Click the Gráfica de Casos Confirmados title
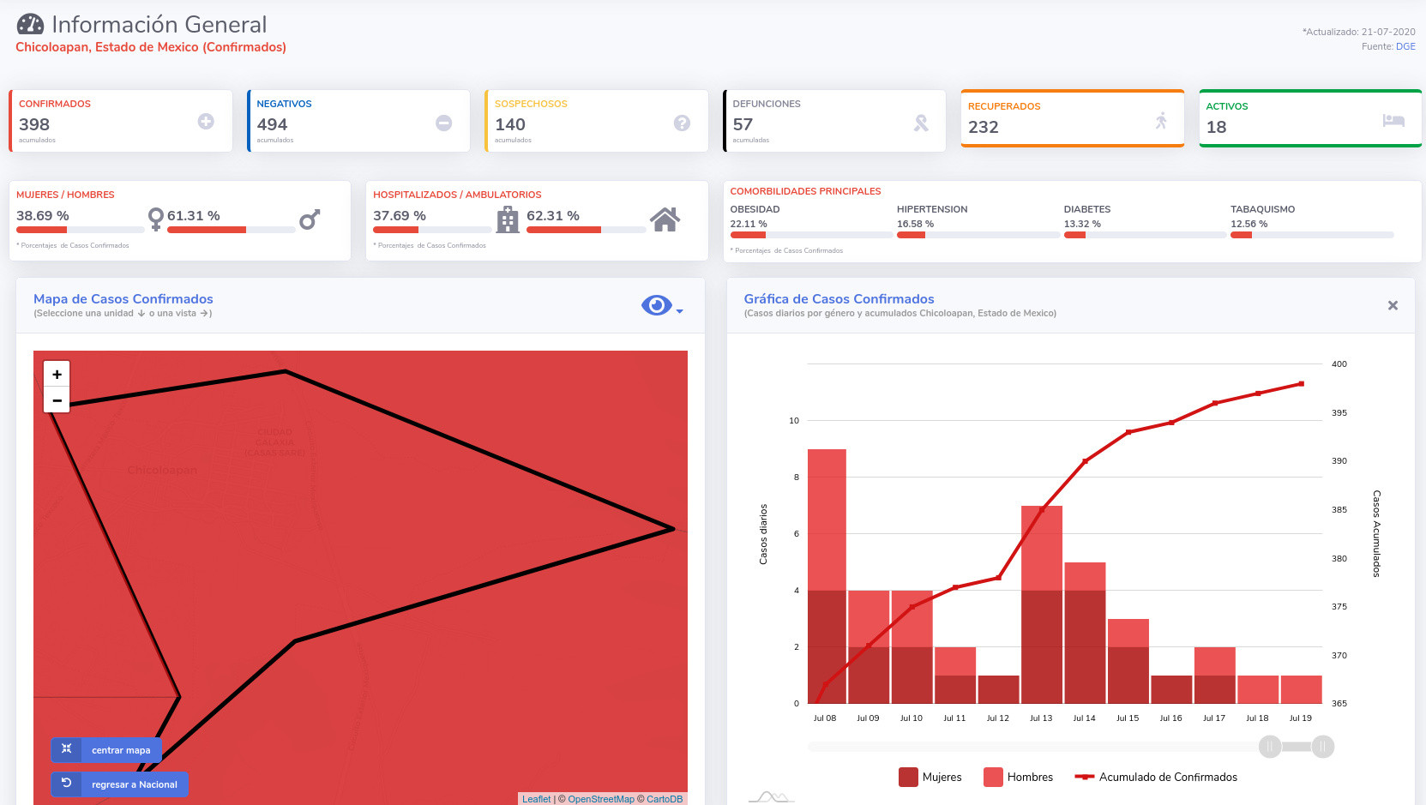 (839, 298)
